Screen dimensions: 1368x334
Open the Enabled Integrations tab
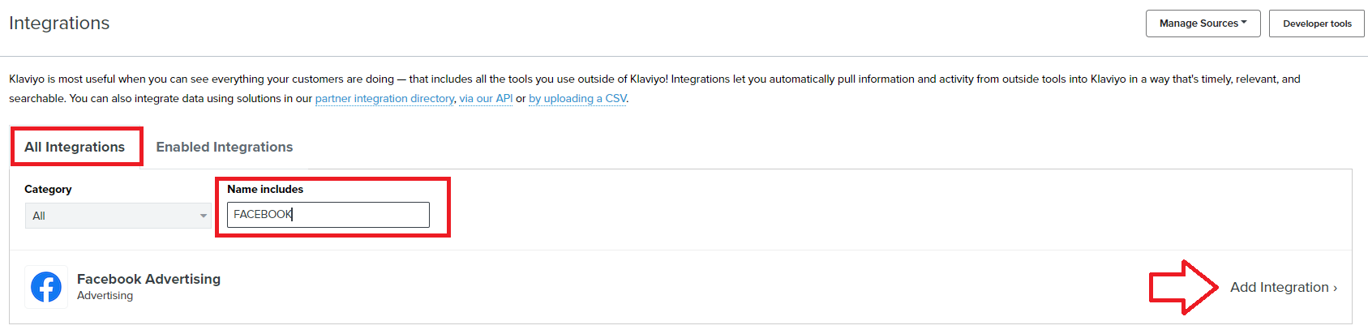tap(225, 147)
